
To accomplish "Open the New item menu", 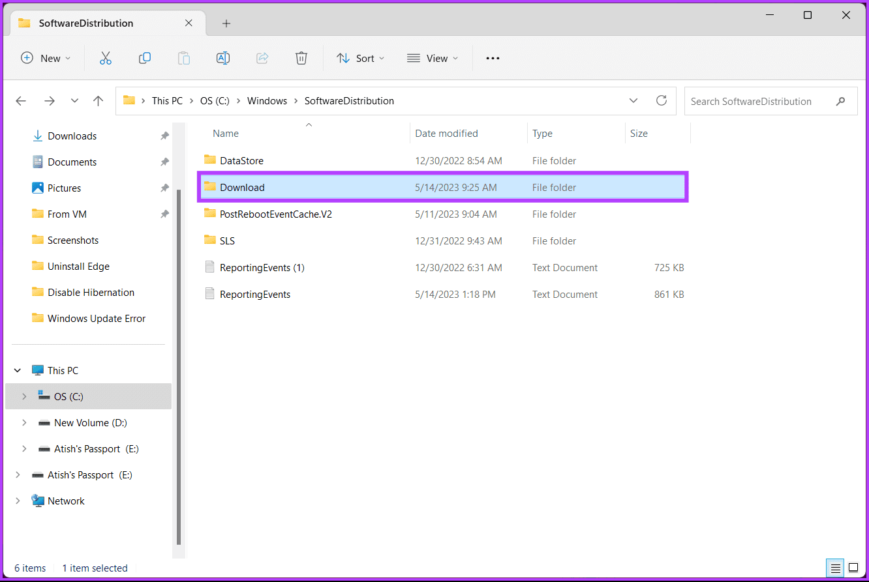I will [46, 58].
